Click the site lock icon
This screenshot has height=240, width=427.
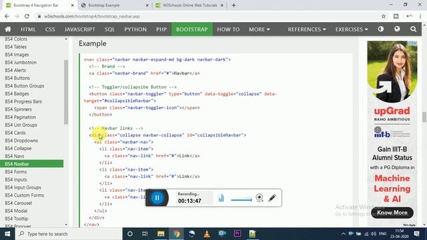(39, 16)
